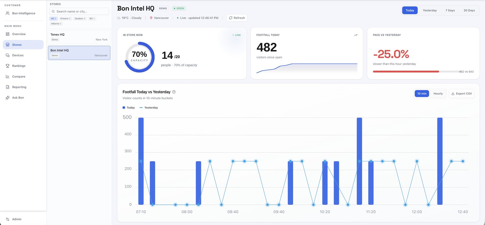485x225 pixels.
Task: Click the 482 footfall count
Action: point(267,48)
